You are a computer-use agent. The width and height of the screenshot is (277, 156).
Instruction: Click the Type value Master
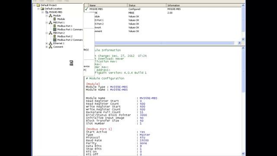pos(145,135)
